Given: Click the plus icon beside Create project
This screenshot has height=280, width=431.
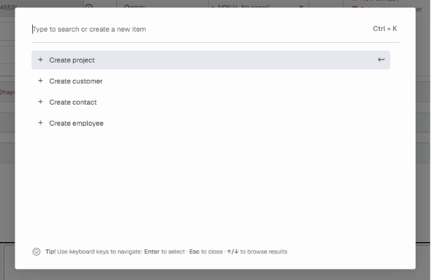Looking at the screenshot, I should point(41,60).
